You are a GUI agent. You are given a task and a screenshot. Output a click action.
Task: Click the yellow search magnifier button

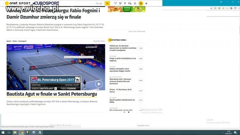pyautogui.click(x=107, y=3)
